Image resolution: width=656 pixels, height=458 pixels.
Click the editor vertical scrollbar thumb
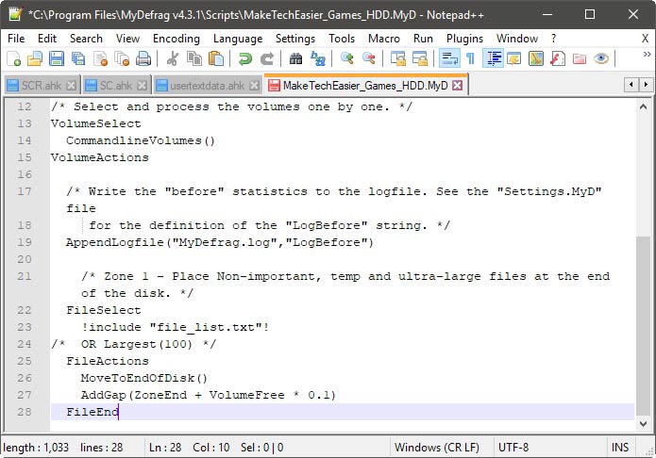coord(643,326)
